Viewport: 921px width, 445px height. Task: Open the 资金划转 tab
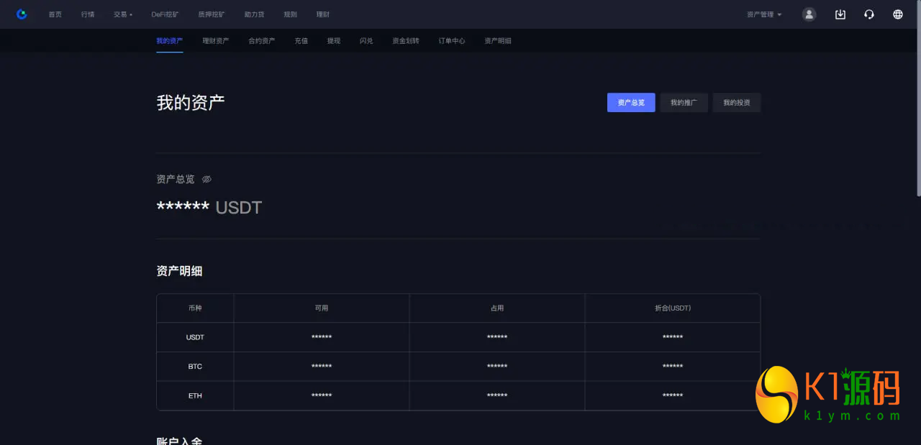coord(406,41)
